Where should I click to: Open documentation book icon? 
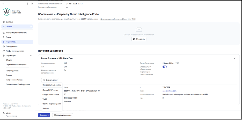click(32, 4)
